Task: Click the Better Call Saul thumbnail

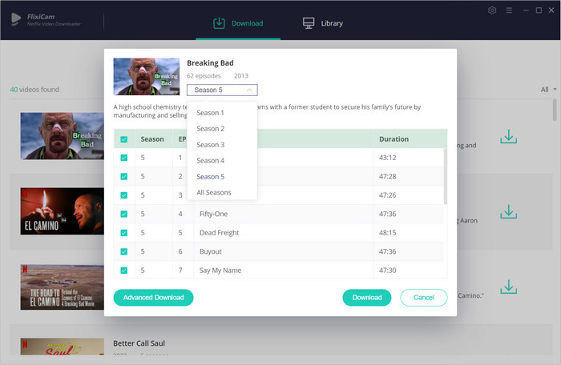Action: (63, 347)
